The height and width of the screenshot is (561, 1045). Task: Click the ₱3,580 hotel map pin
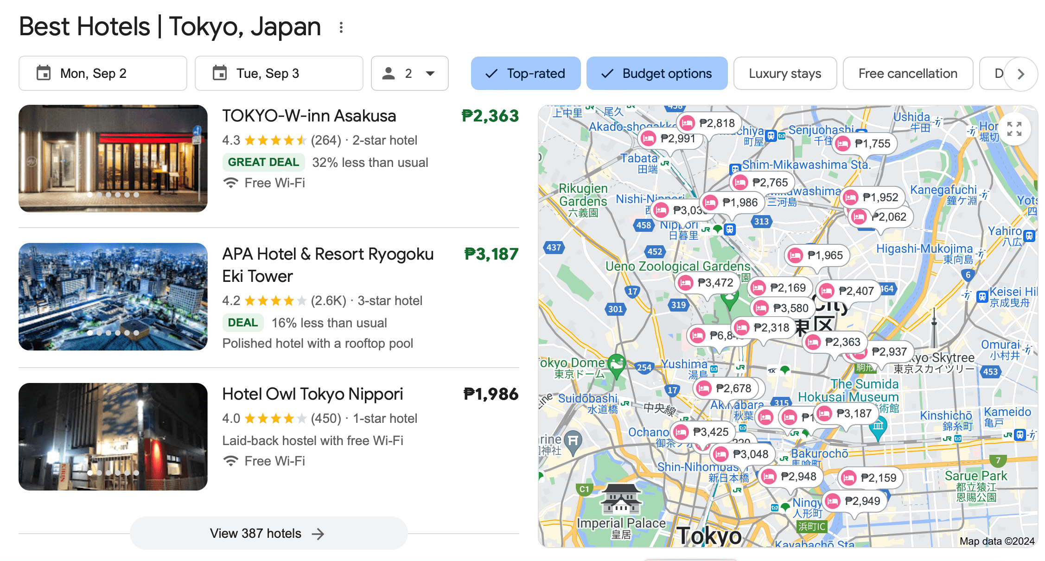(x=783, y=308)
